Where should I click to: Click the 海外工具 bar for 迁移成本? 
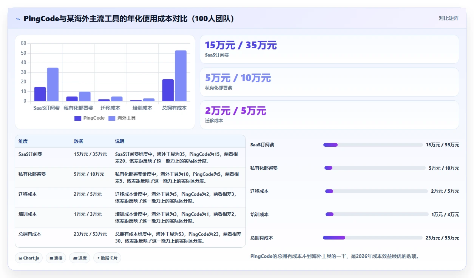117,99
